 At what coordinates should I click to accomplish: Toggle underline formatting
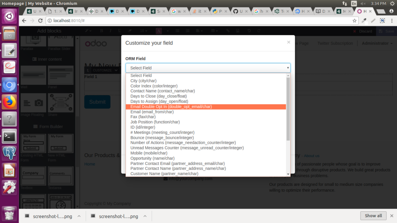[119, 31]
